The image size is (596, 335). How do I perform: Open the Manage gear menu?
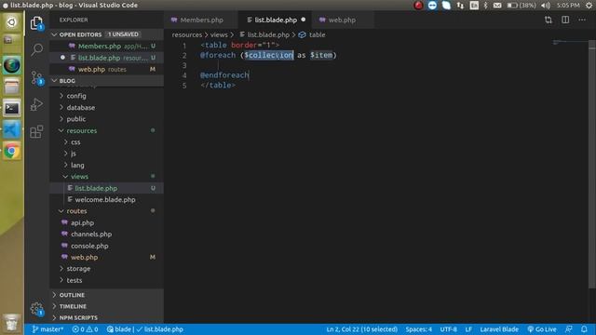click(x=37, y=309)
